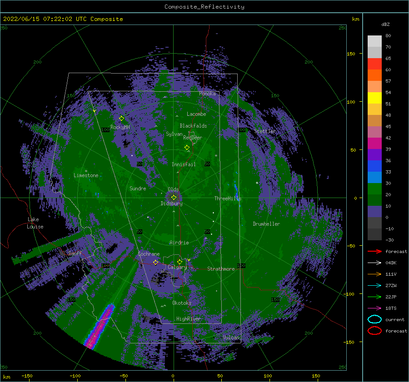Click the red forecast arrow in legend
Image resolution: width=409 pixels, height=382 pixels.
pyautogui.click(x=374, y=251)
